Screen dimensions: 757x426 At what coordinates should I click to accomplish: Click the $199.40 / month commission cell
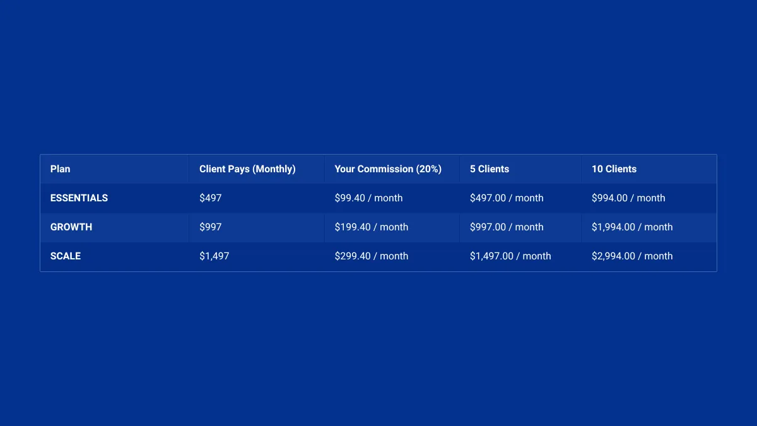pyautogui.click(x=392, y=227)
